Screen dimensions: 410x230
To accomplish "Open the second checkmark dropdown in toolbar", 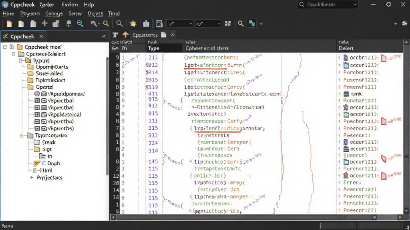I will 208,24.
